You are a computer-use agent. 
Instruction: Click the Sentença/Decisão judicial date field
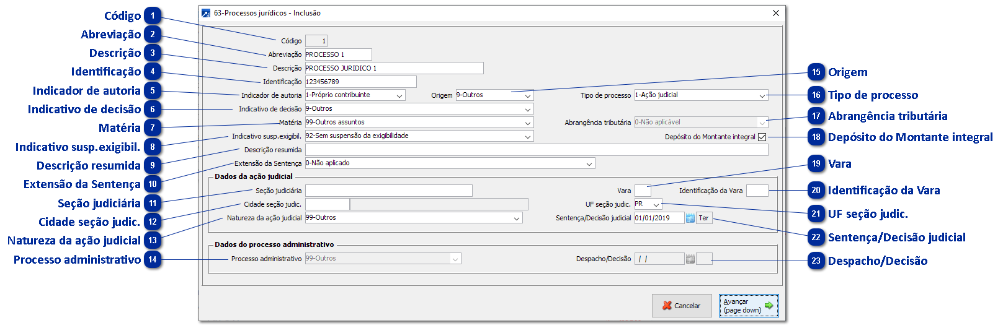(659, 218)
